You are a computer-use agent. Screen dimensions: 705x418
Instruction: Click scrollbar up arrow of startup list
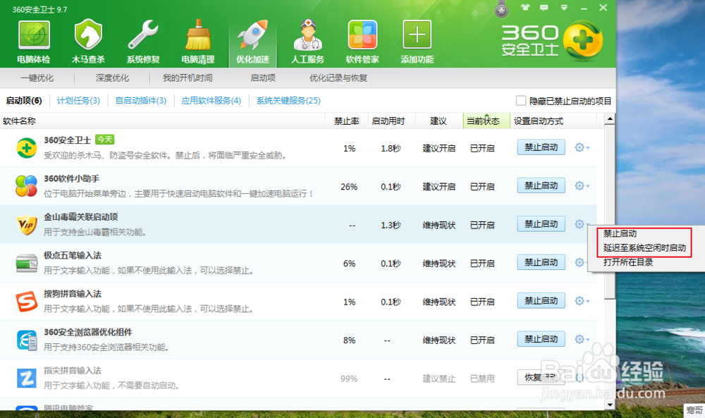(610, 119)
